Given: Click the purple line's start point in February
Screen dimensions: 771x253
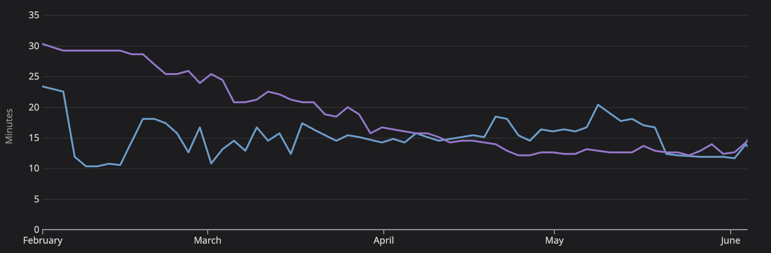Looking at the screenshot, I should pyautogui.click(x=43, y=44).
